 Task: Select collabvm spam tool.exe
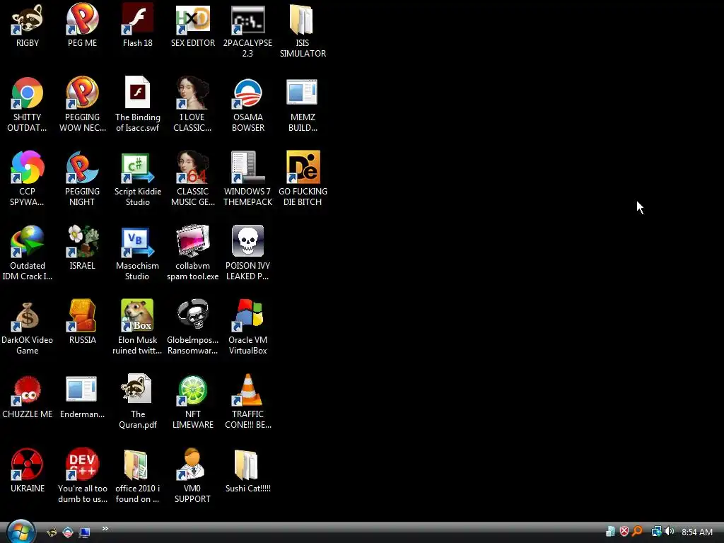click(192, 241)
